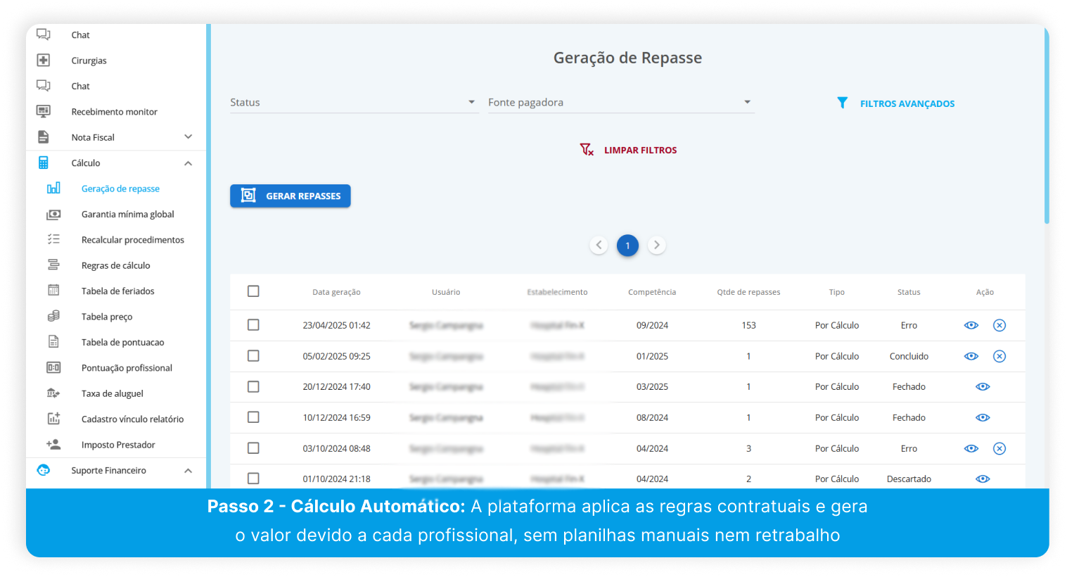Tick the select-all checkbox in table header

pos(253,291)
